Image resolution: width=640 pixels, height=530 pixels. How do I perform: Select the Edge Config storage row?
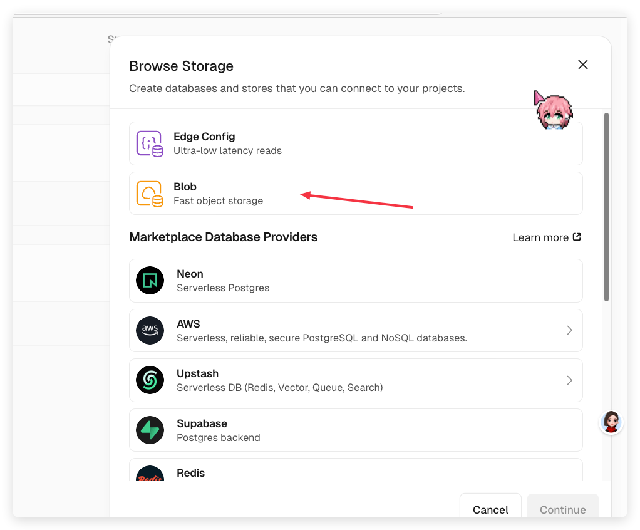[356, 143]
